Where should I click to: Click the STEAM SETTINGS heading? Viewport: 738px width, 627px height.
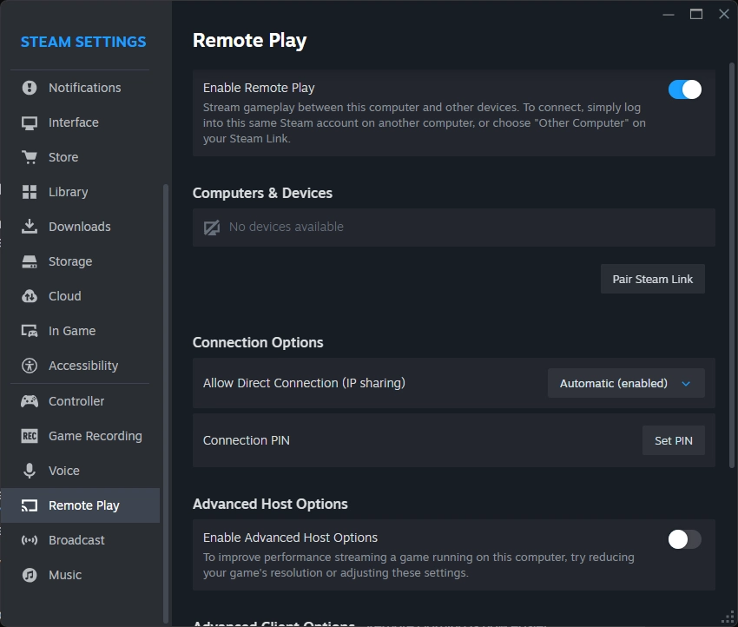pyautogui.click(x=83, y=42)
